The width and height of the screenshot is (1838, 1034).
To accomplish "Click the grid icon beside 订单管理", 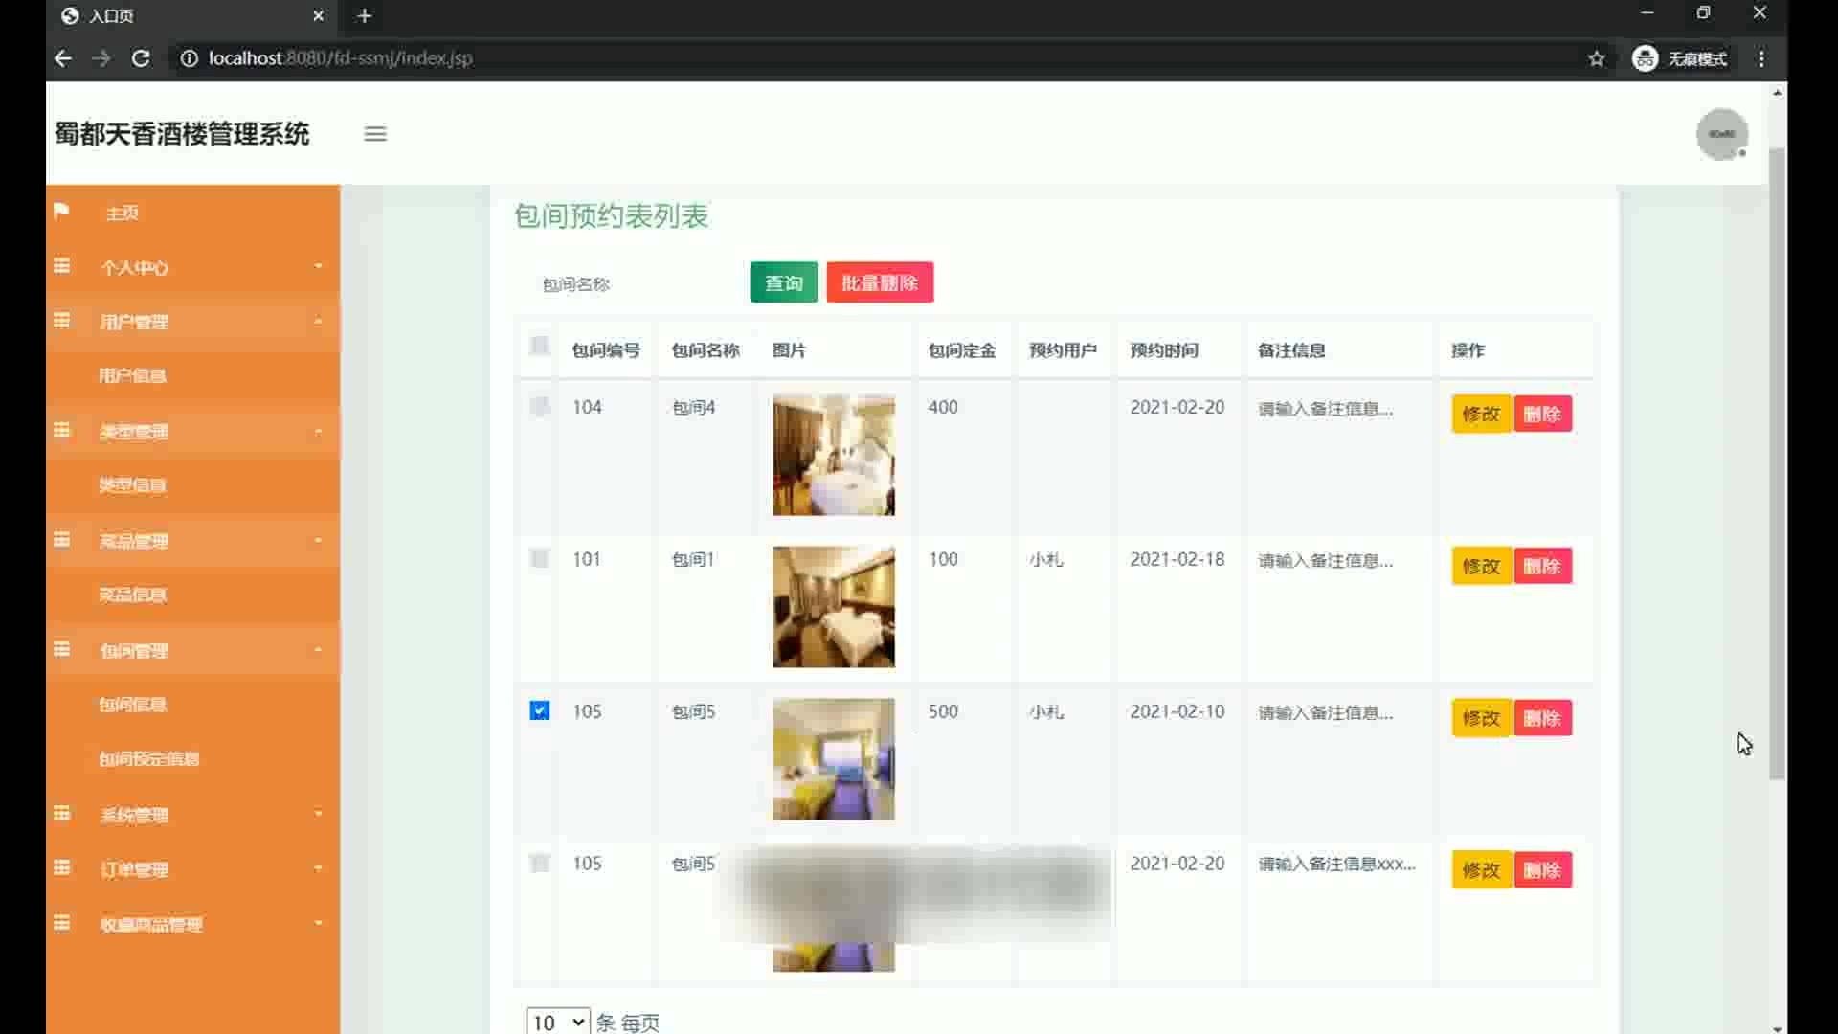I will 62,867.
